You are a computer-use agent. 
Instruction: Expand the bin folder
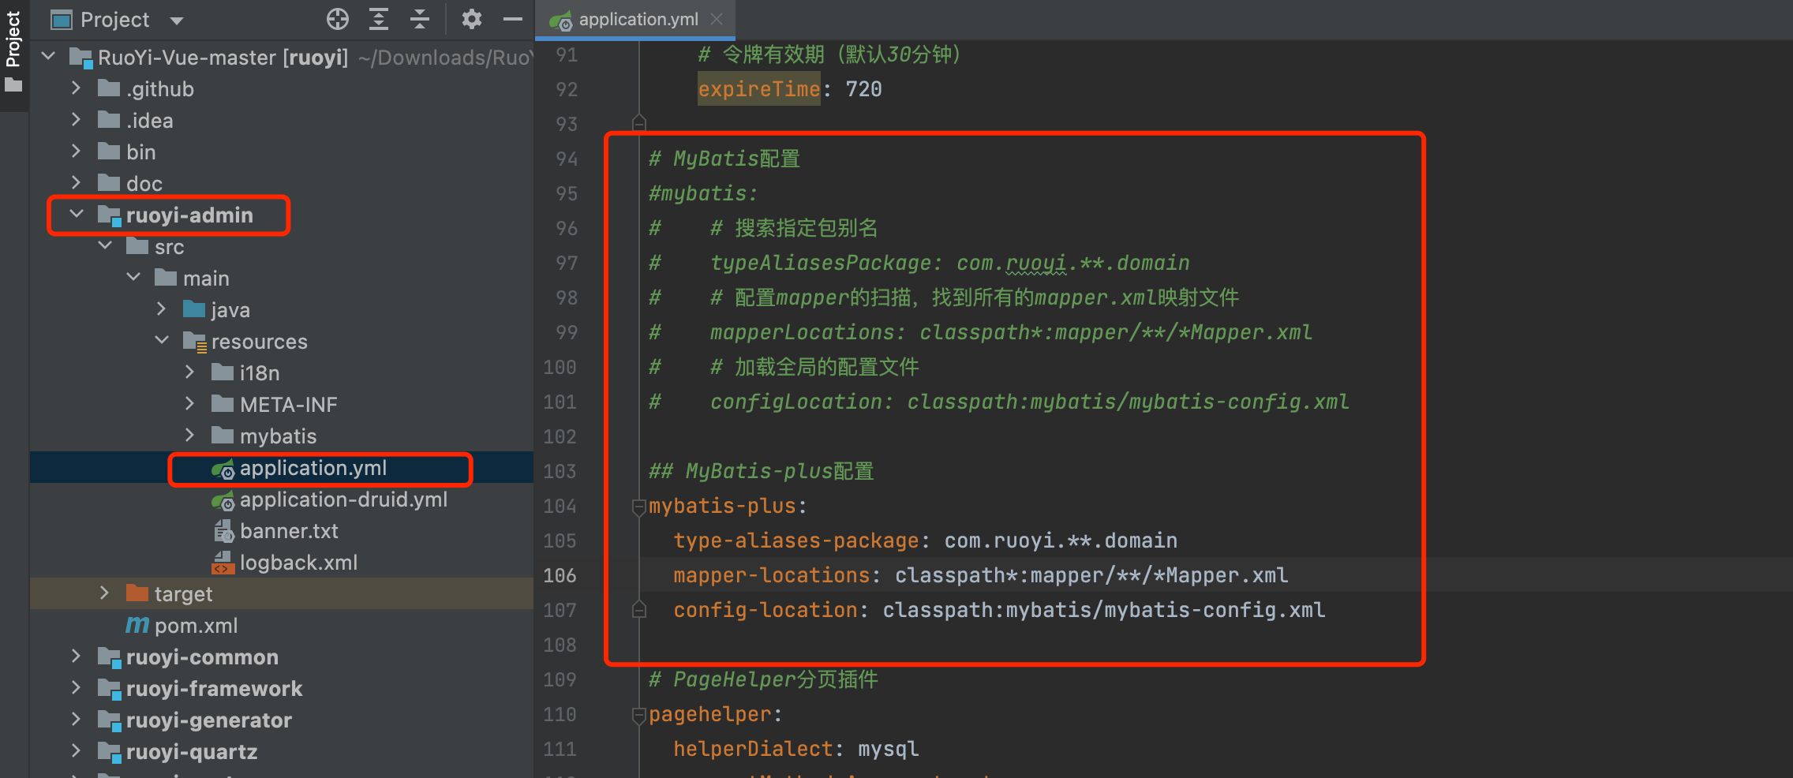tap(77, 151)
